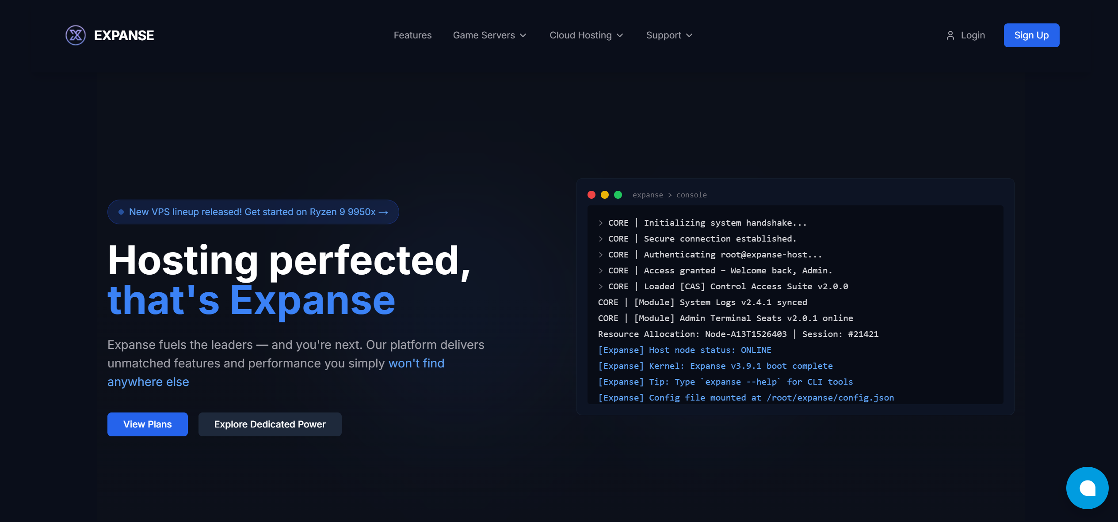This screenshot has height=522, width=1118.
Task: Click the New VPS lineup announcement link
Action: (253, 212)
